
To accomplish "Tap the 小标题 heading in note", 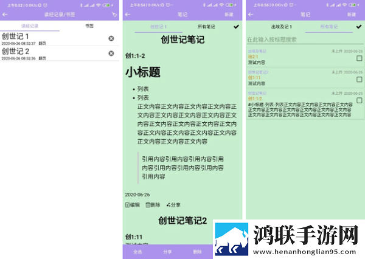I will (143, 72).
